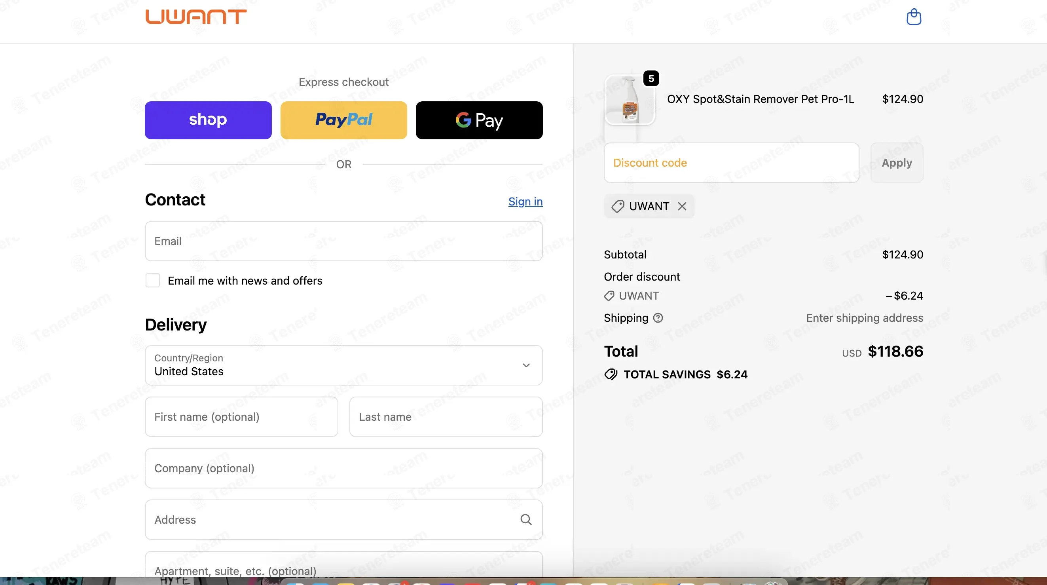Screen dimensions: 1047x585
Task: Click the order discount amount −$6.24
Action: pos(904,296)
